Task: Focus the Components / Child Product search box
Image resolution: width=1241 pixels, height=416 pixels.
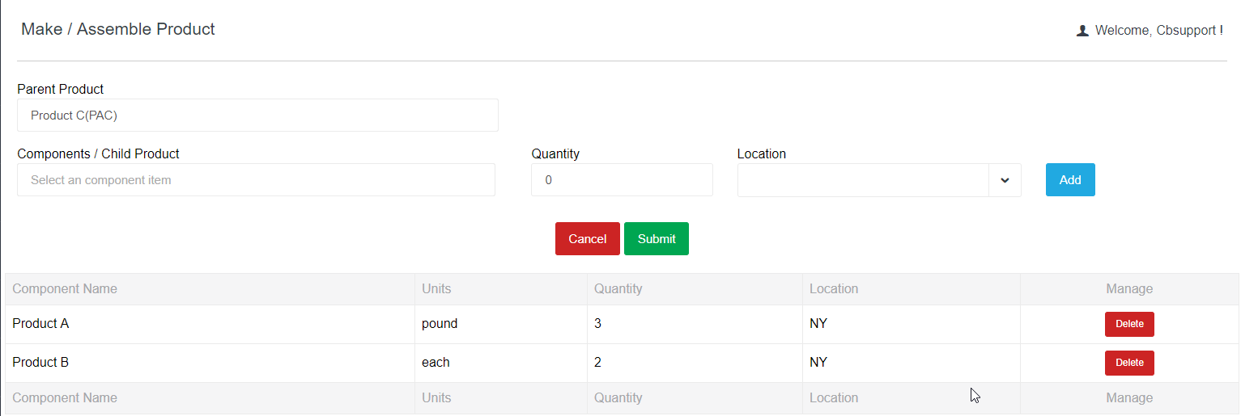Action: tap(256, 180)
